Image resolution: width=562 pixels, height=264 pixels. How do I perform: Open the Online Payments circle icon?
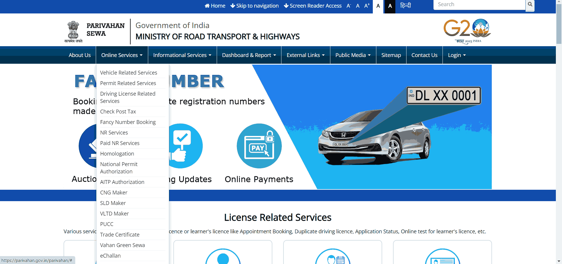coord(259,146)
